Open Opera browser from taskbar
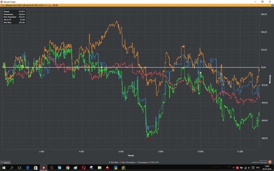 click(83, 168)
